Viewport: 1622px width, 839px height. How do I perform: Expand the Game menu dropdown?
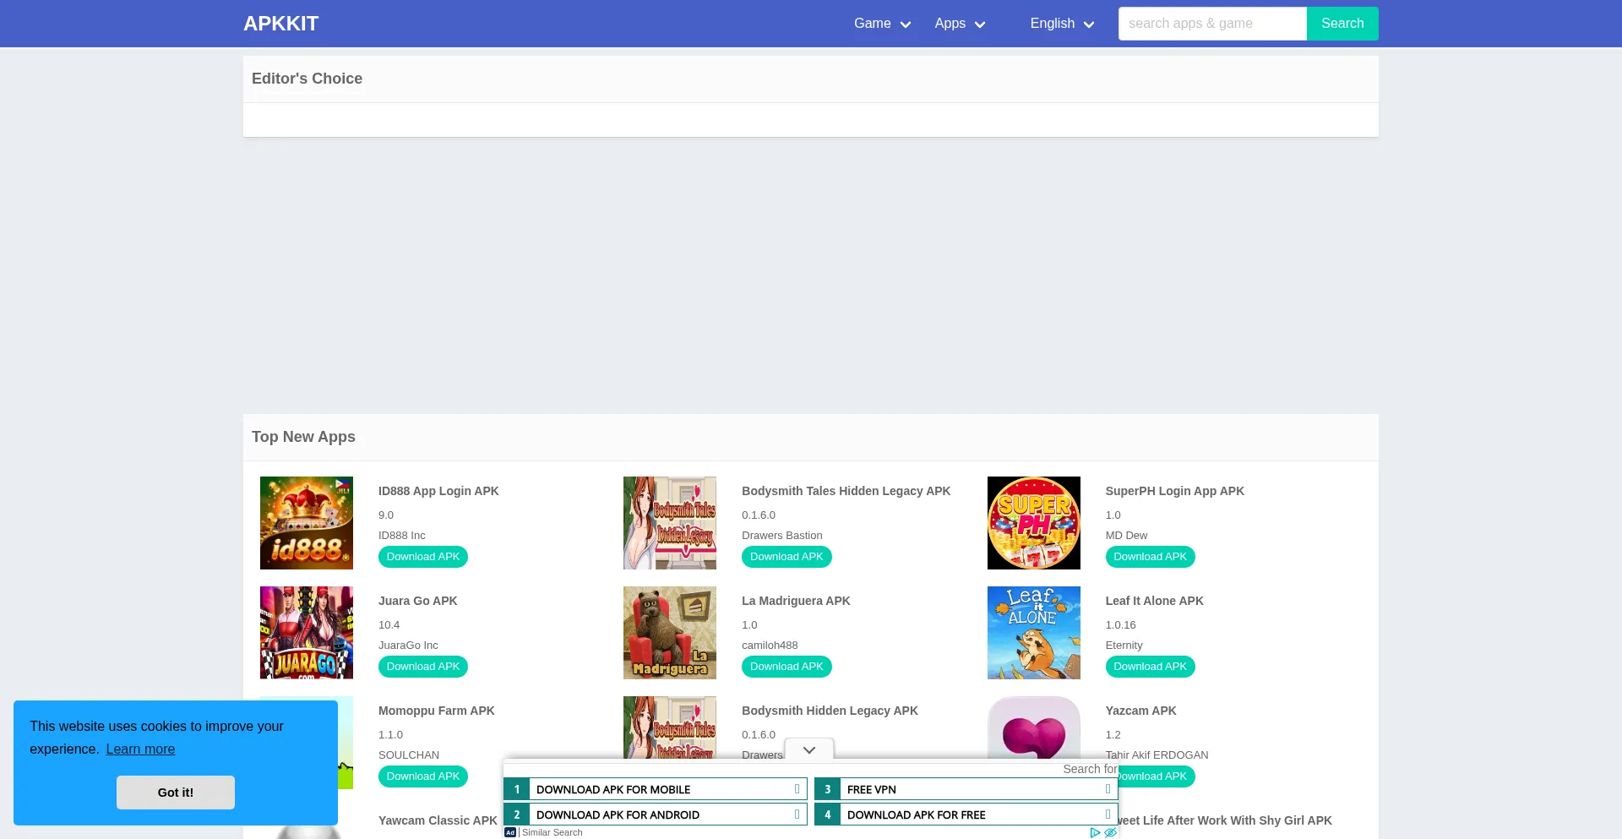tap(882, 24)
